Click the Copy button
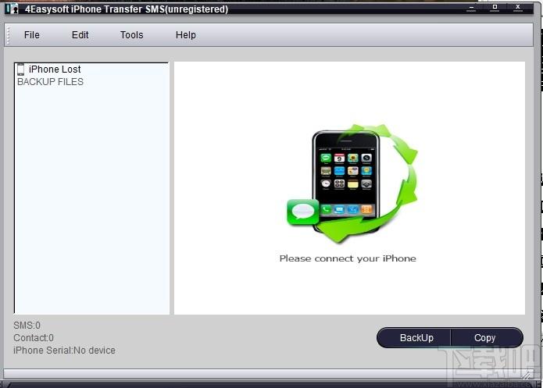Viewport: 543px width, 388px height. (x=487, y=337)
